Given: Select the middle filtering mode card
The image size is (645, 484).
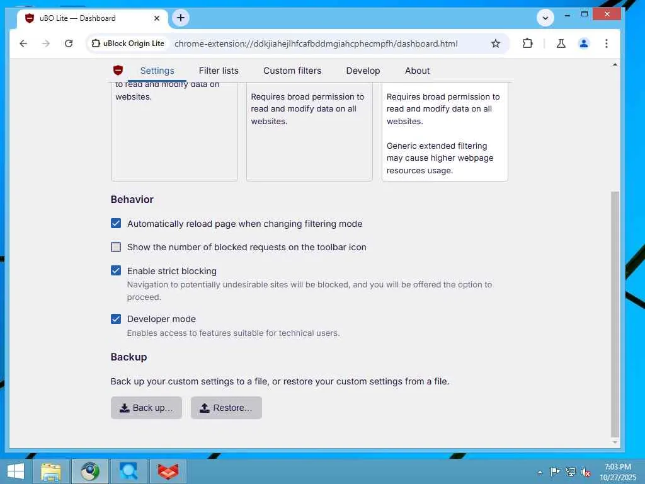Looking at the screenshot, I should pyautogui.click(x=309, y=131).
